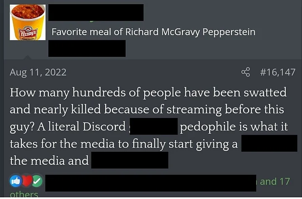Open the Wendy's chili cup avatar

(x=28, y=23)
